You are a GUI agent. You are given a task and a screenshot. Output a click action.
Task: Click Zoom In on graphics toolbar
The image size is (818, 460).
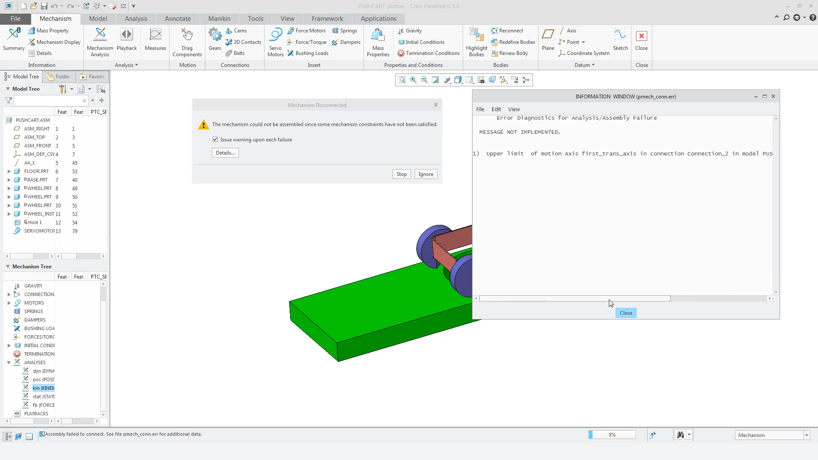pos(413,80)
